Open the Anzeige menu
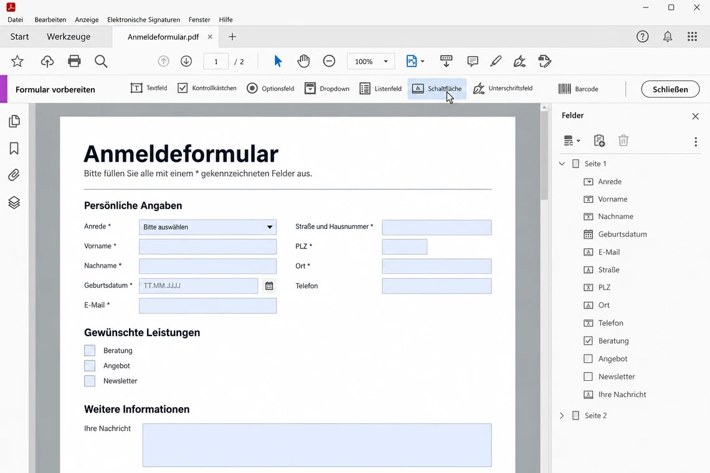Viewport: 710px width, 473px height. [87, 19]
